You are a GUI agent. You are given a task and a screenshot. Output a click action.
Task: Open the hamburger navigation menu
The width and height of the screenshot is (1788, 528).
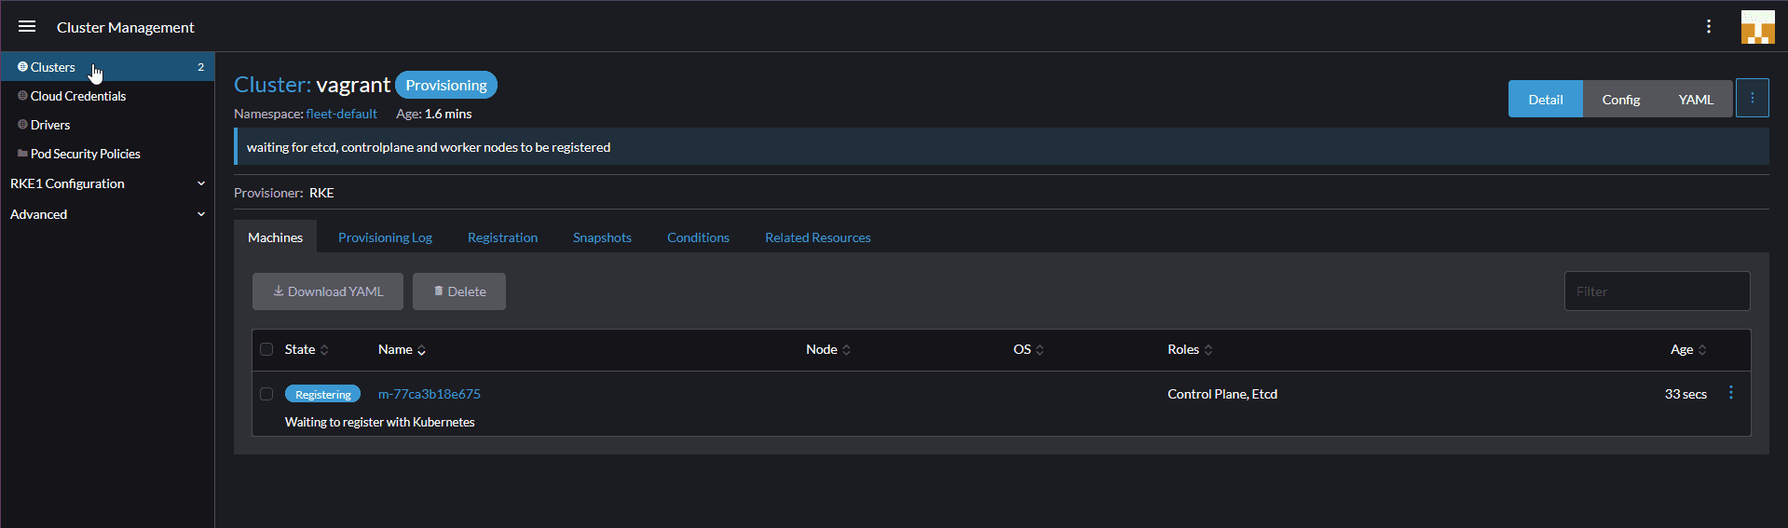(x=27, y=27)
